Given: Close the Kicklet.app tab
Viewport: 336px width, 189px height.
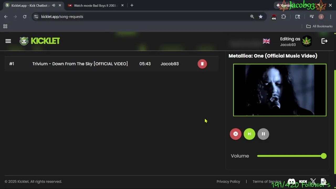Looking at the screenshot, I should click(x=60, y=5).
